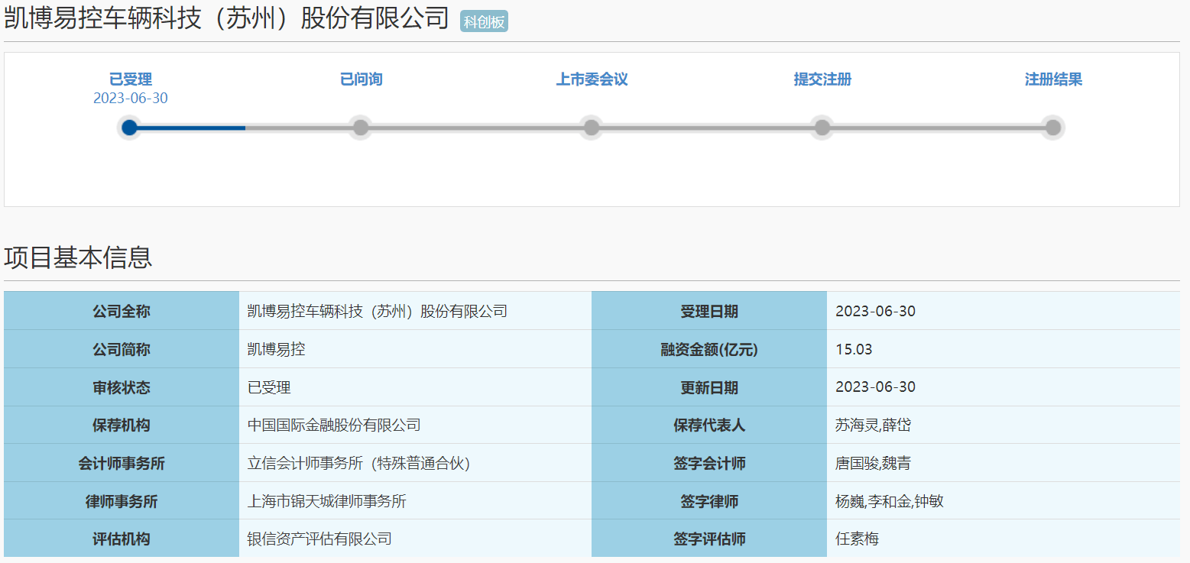Click the 科创板 badge next to company title
Image resolution: width=1190 pixels, height=563 pixels.
pyautogui.click(x=484, y=21)
